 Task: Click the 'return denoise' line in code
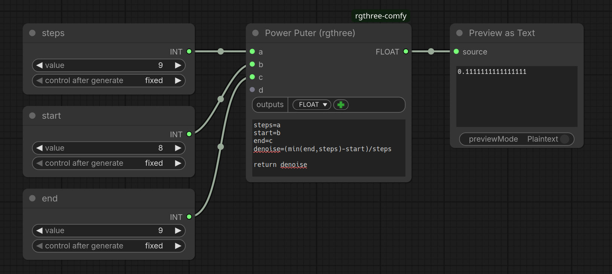pos(280,165)
